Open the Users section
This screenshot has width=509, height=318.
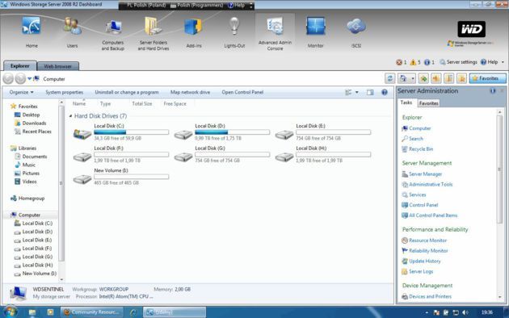72,32
